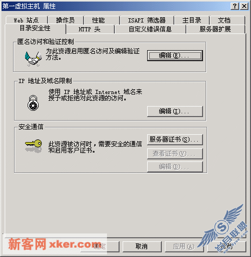251x257 pixels.
Task: Click the yellow key secure communications icon
Action: pyautogui.click(x=33, y=146)
